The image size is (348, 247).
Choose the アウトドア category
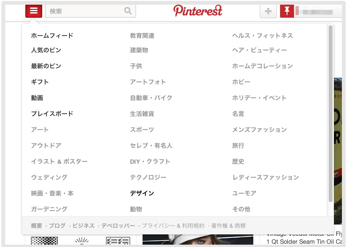[x=46, y=145]
